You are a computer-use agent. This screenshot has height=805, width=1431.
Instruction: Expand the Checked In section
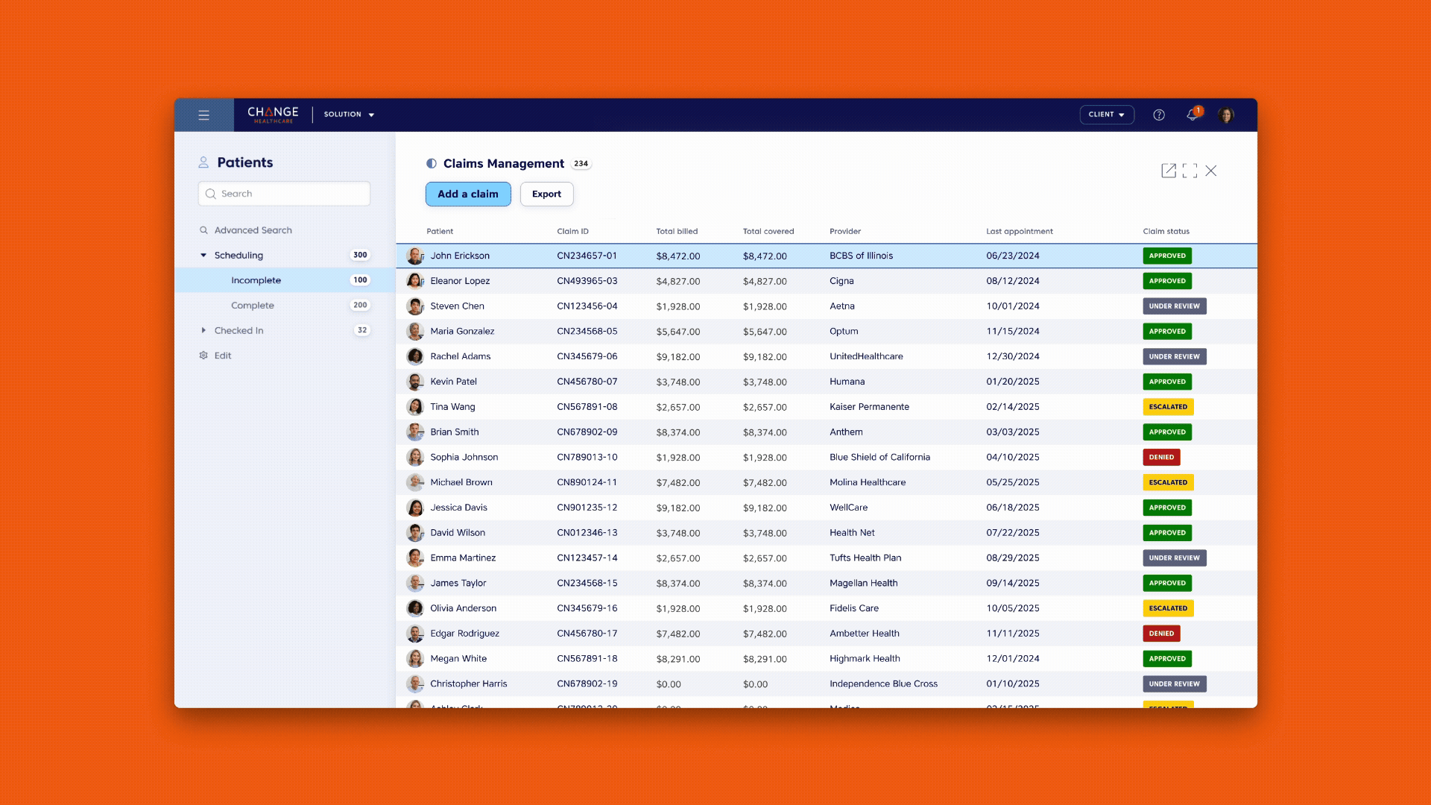203,330
